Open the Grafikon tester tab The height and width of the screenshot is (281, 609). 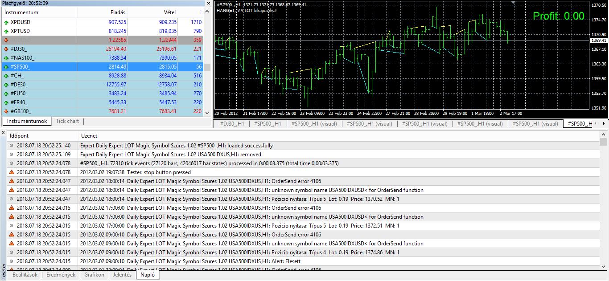[x=94, y=275]
